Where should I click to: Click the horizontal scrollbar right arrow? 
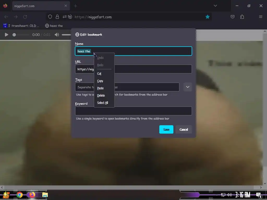tap(261, 187)
